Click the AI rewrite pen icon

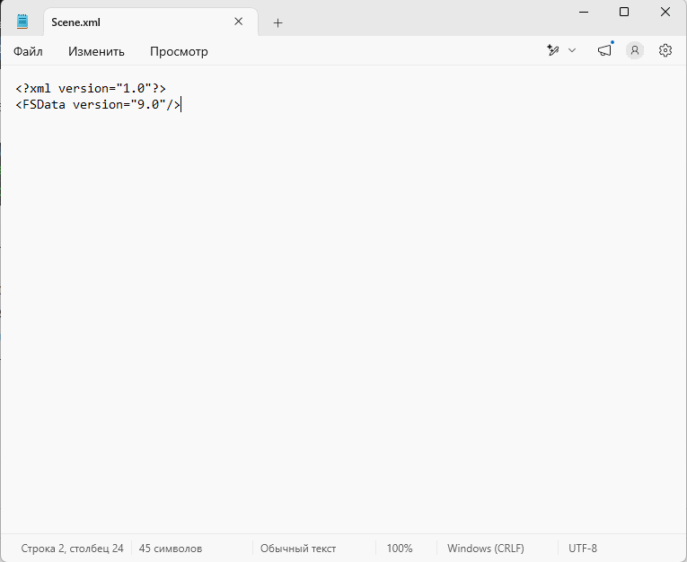553,50
